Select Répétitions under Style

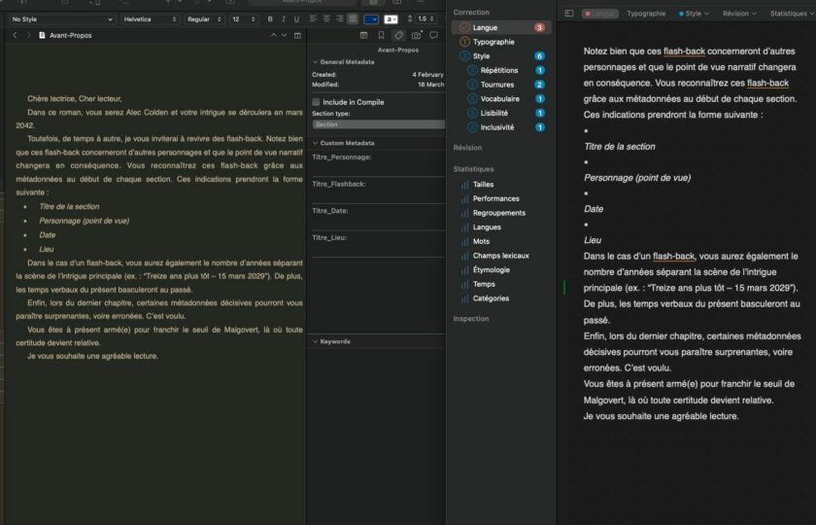[x=500, y=70]
